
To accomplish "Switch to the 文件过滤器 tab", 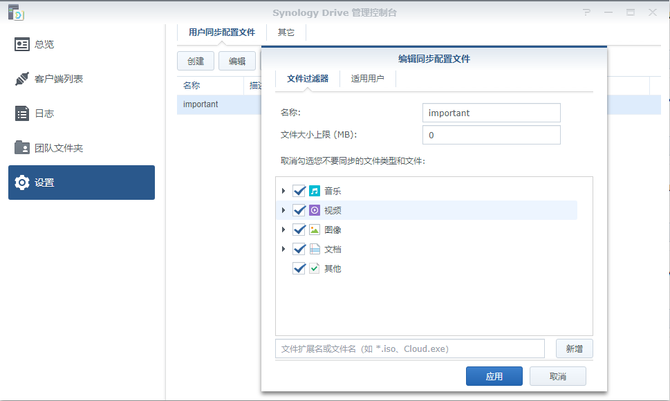I will [308, 79].
